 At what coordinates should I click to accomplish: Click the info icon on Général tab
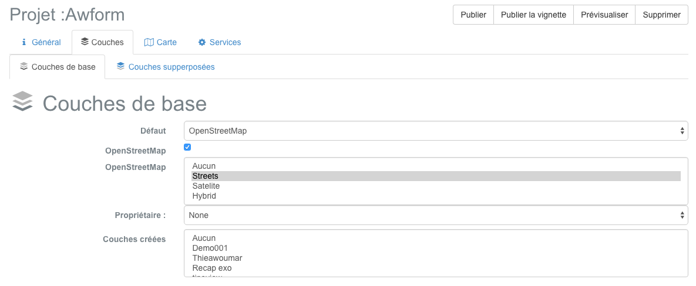[x=24, y=43]
